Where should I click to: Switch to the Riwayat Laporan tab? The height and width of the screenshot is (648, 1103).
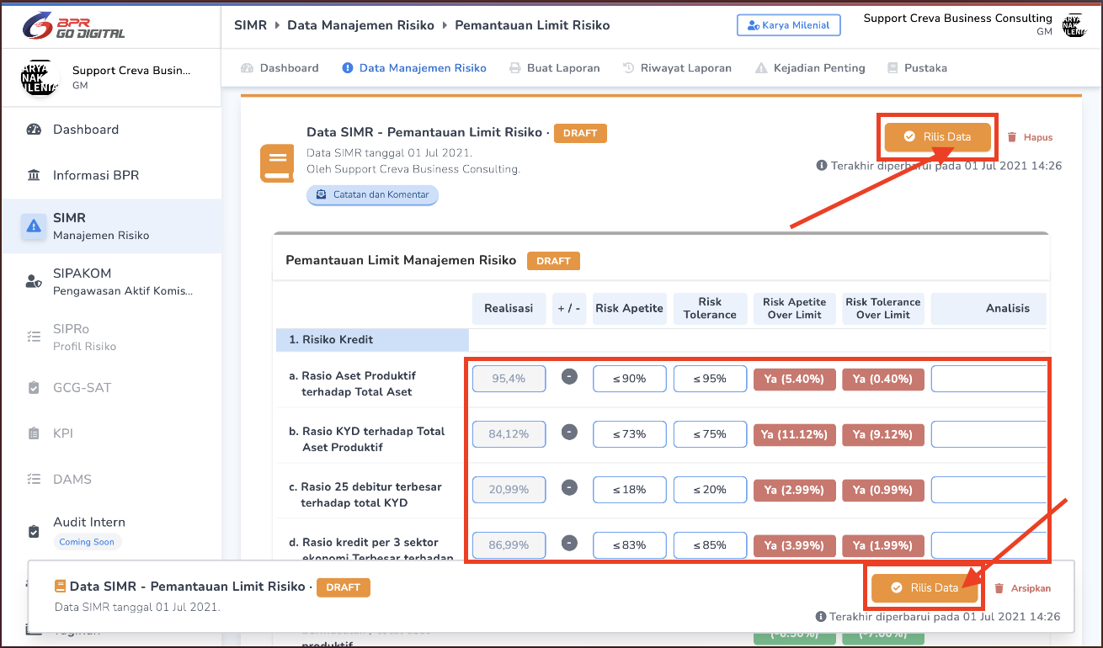pyautogui.click(x=677, y=68)
